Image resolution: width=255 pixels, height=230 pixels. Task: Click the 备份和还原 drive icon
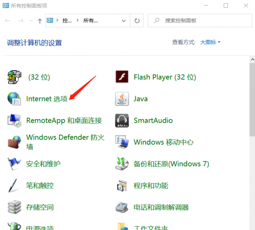click(x=122, y=164)
